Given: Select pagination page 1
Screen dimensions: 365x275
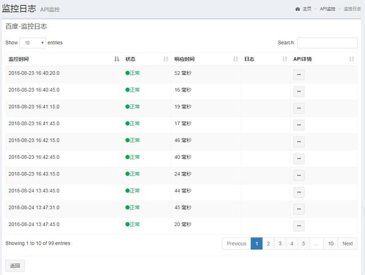Looking at the screenshot, I should point(257,244).
